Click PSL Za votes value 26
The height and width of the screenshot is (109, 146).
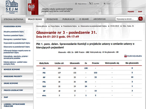coord(86,82)
